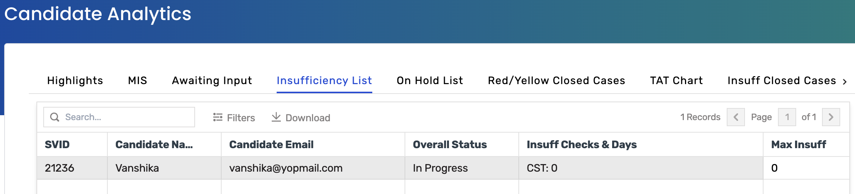Click the search magnifier icon
Screen dimensions: 855x194
click(55, 117)
